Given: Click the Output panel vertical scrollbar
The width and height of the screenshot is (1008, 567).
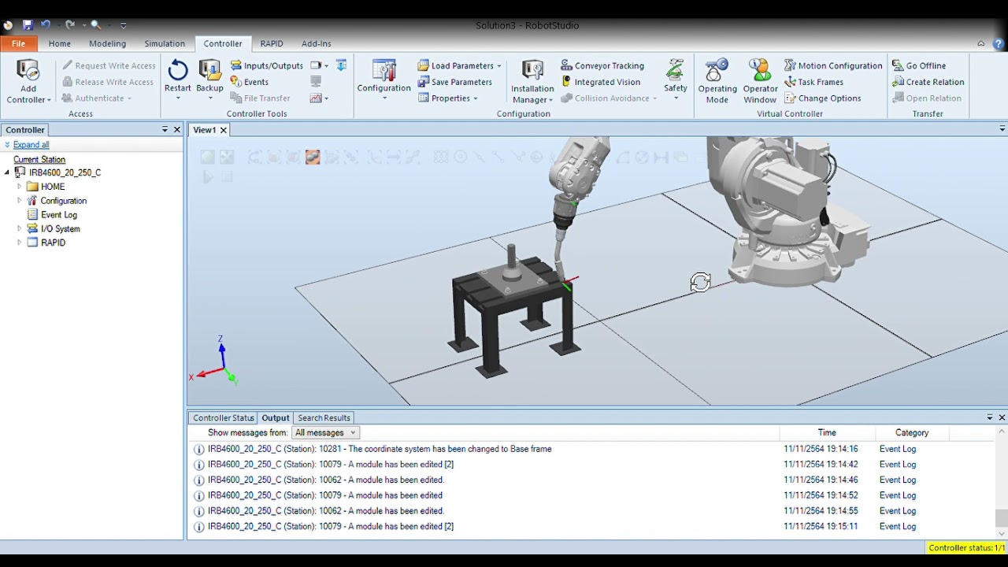Looking at the screenshot, I should point(1002,518).
